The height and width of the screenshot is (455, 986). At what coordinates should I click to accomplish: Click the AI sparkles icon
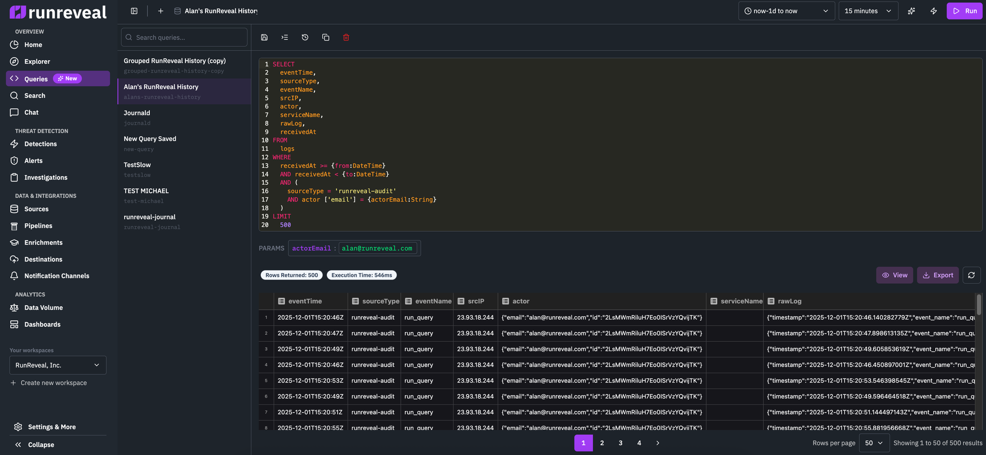pos(911,11)
